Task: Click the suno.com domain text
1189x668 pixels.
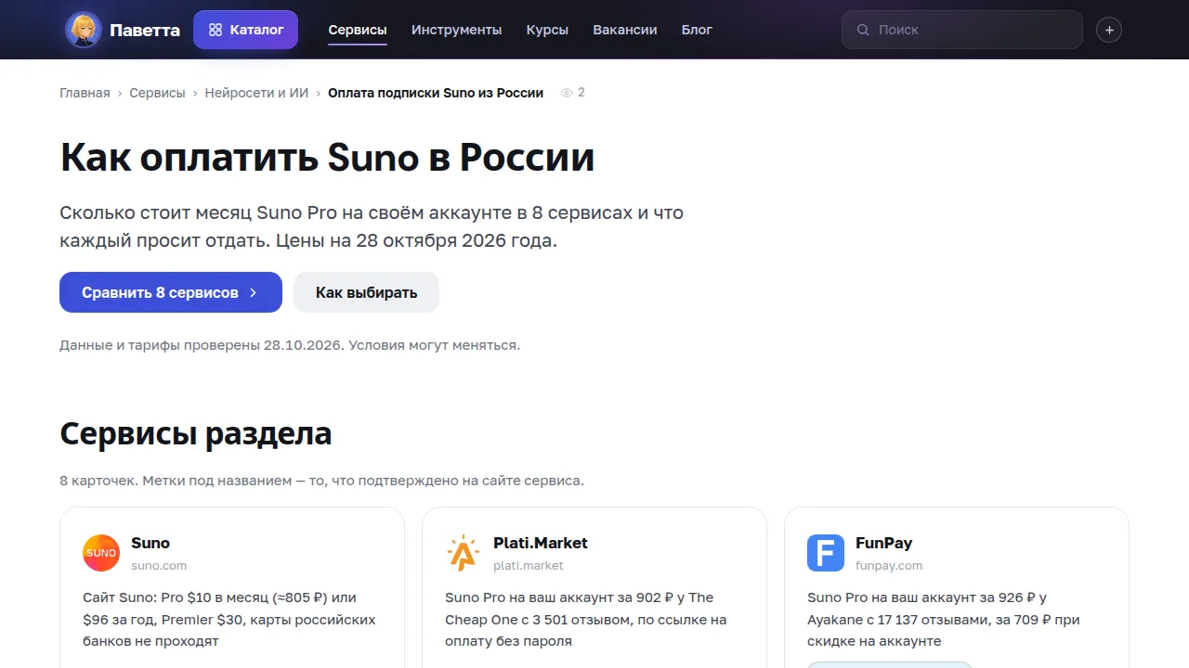Action: tap(159, 565)
